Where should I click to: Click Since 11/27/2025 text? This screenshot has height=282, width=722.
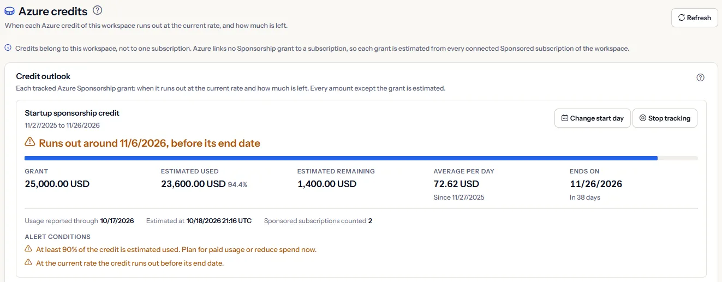click(459, 197)
